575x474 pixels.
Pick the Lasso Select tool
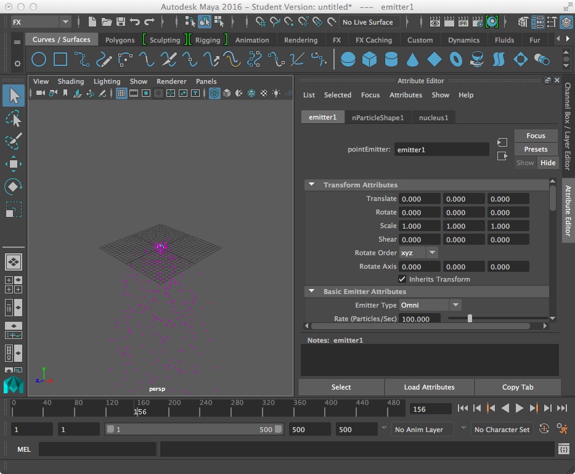coord(14,118)
